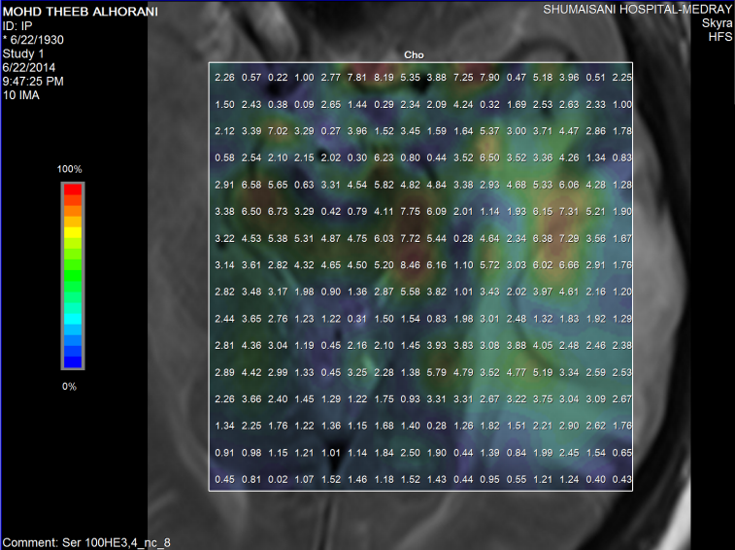Viewport: 735px width, 550px height.
Task: Click the voxel with value 7.02
Action: [278, 130]
